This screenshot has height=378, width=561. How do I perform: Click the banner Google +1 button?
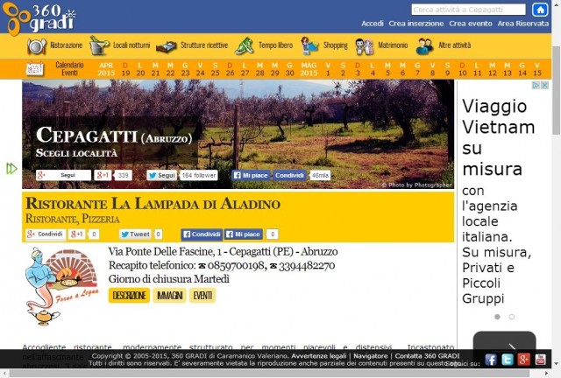click(103, 175)
